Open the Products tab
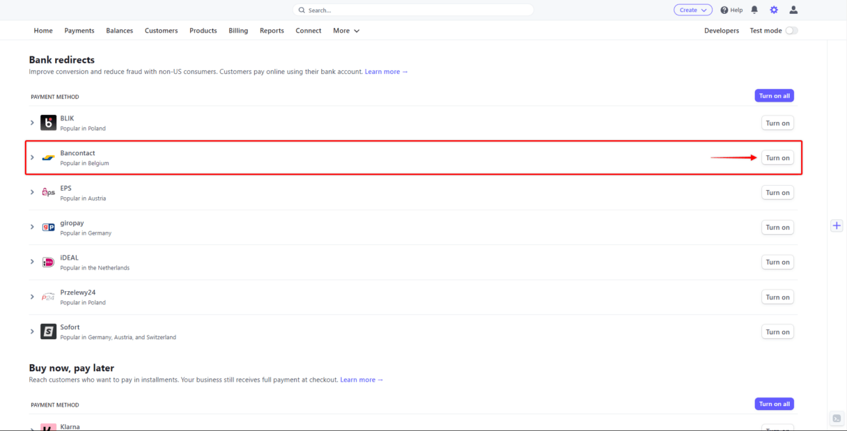This screenshot has width=847, height=431. pos(203,31)
